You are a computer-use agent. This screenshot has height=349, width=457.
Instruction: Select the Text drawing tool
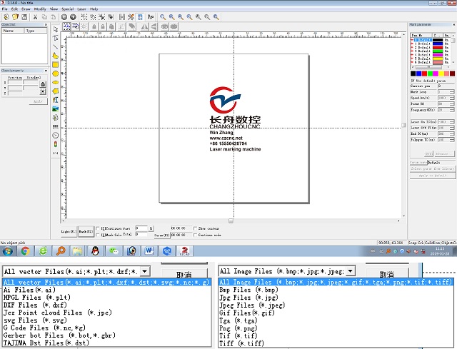click(56, 100)
